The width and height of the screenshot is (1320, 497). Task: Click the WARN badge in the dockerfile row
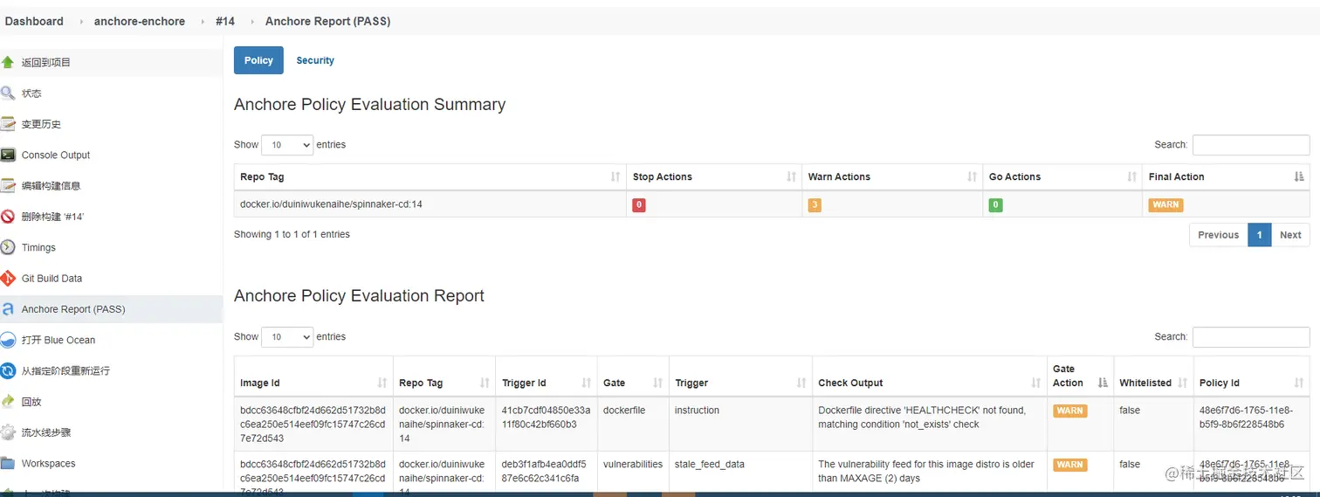click(1069, 411)
